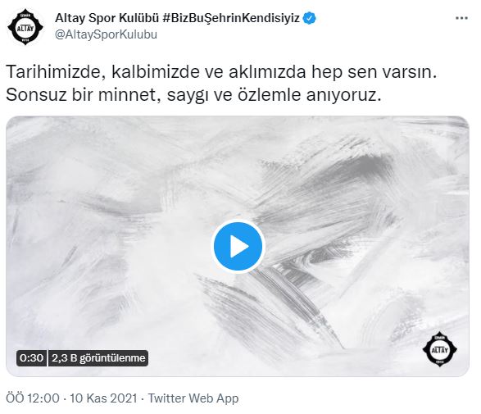The width and height of the screenshot is (481, 414).
Task: Click the Altay logo watermark in the video
Action: [439, 349]
